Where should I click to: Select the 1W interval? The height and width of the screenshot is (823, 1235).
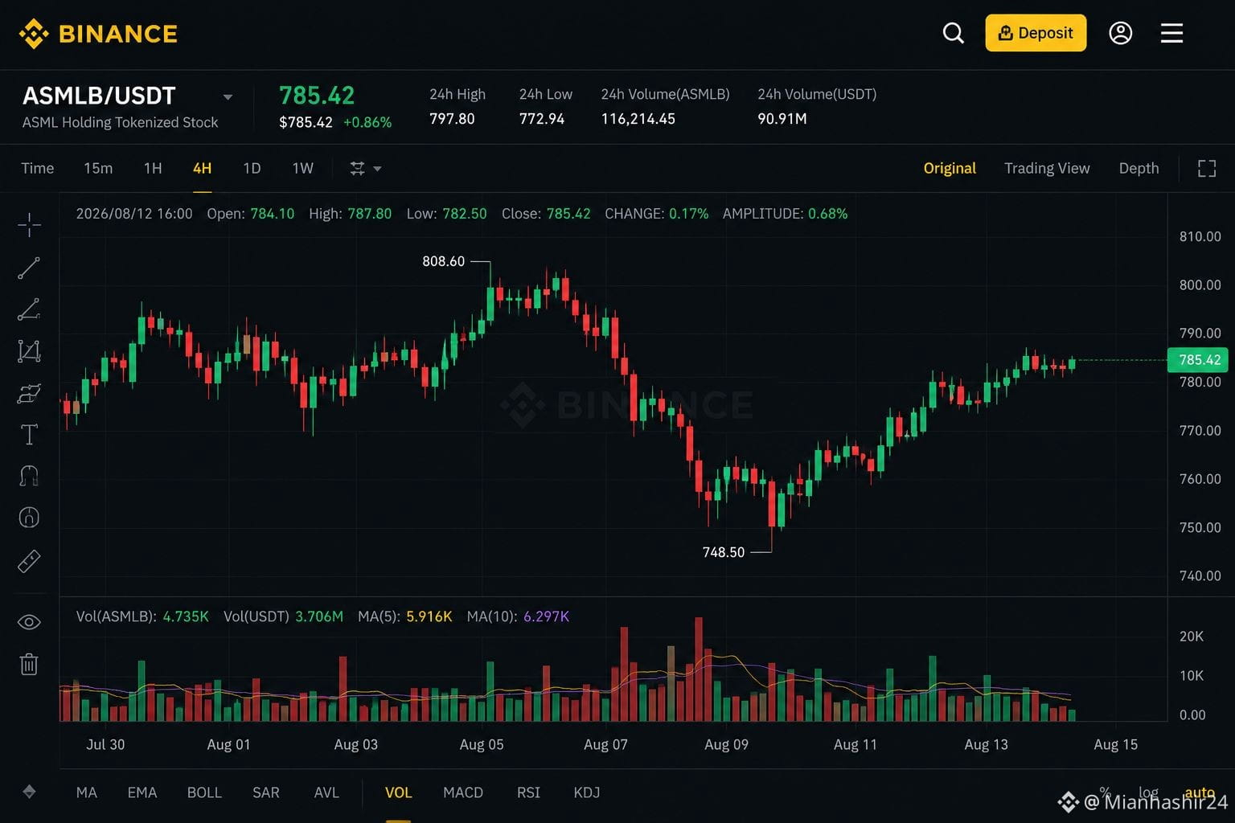coord(302,168)
